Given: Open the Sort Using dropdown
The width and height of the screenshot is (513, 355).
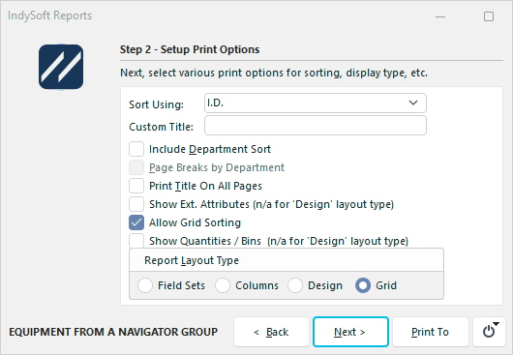Looking at the screenshot, I should 316,103.
